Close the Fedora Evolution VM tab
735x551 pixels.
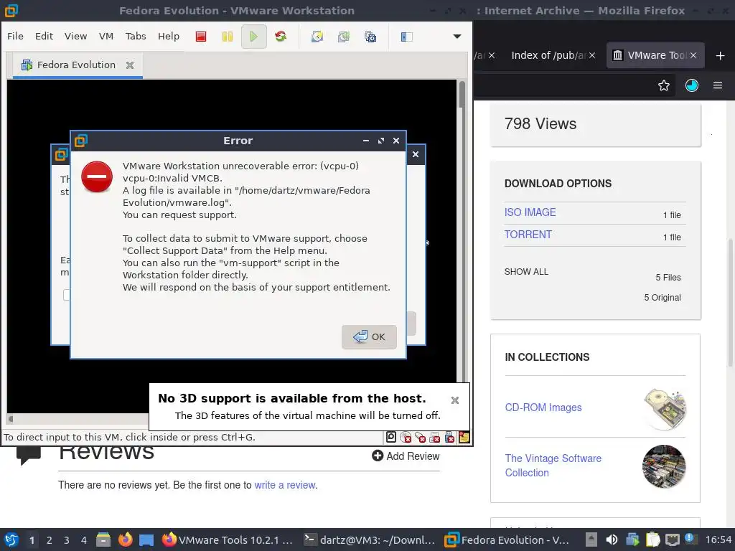tap(130, 65)
